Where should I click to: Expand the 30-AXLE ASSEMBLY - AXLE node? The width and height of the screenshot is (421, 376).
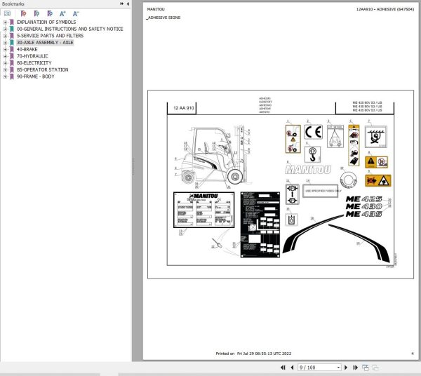tap(5, 43)
